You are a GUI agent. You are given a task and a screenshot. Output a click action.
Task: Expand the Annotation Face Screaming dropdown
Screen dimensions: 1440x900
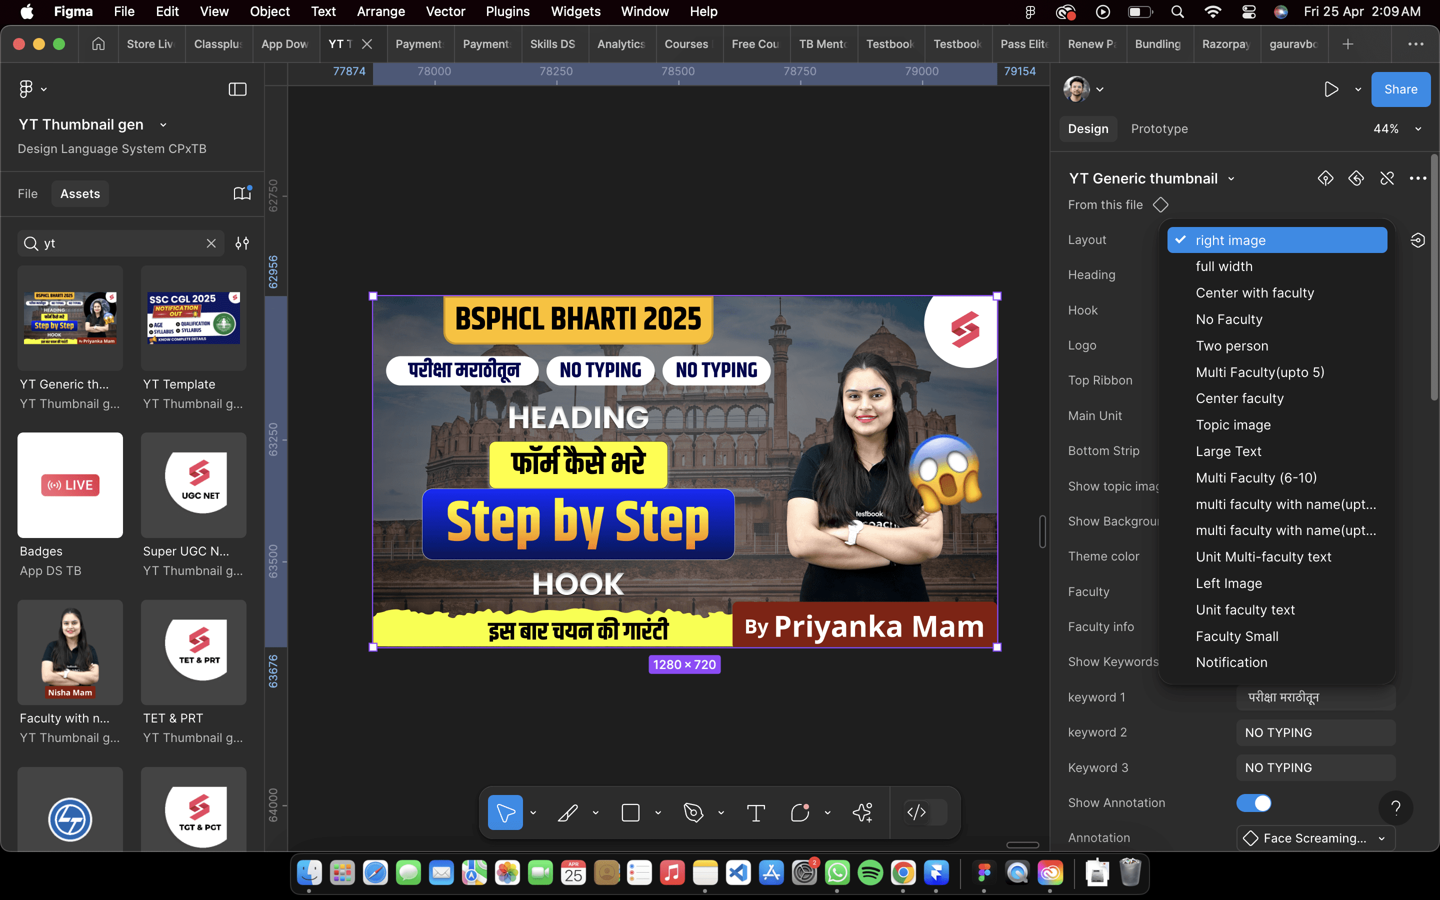[1315, 838]
